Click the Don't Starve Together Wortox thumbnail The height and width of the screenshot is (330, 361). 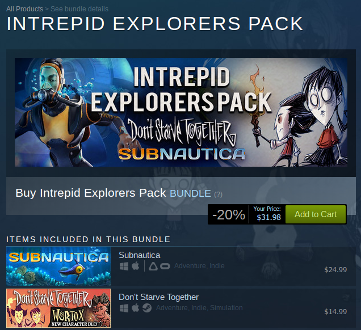pos(58,308)
